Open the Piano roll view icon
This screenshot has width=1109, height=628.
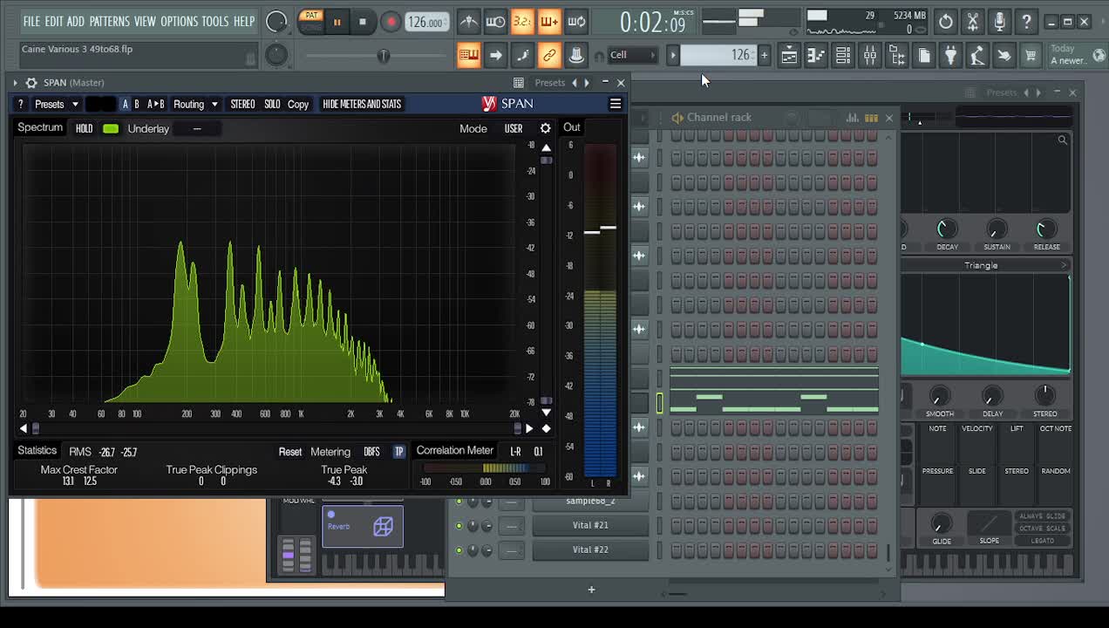(816, 56)
